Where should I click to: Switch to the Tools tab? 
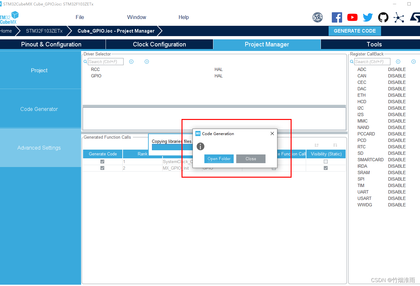coord(370,44)
